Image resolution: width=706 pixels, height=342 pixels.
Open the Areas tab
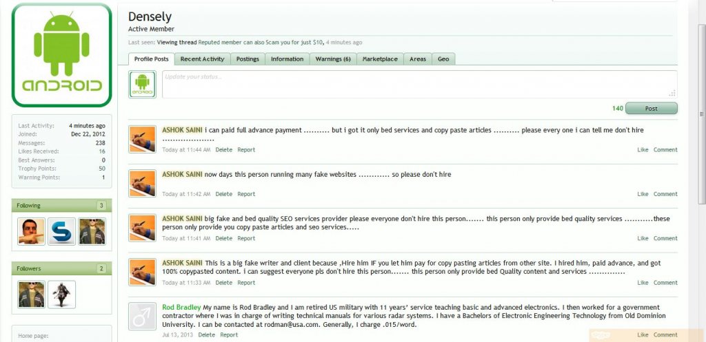(418, 59)
